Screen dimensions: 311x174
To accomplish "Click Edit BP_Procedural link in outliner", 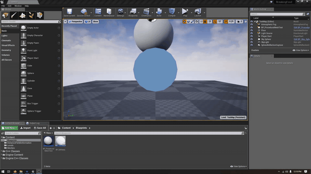I will tap(301, 28).
